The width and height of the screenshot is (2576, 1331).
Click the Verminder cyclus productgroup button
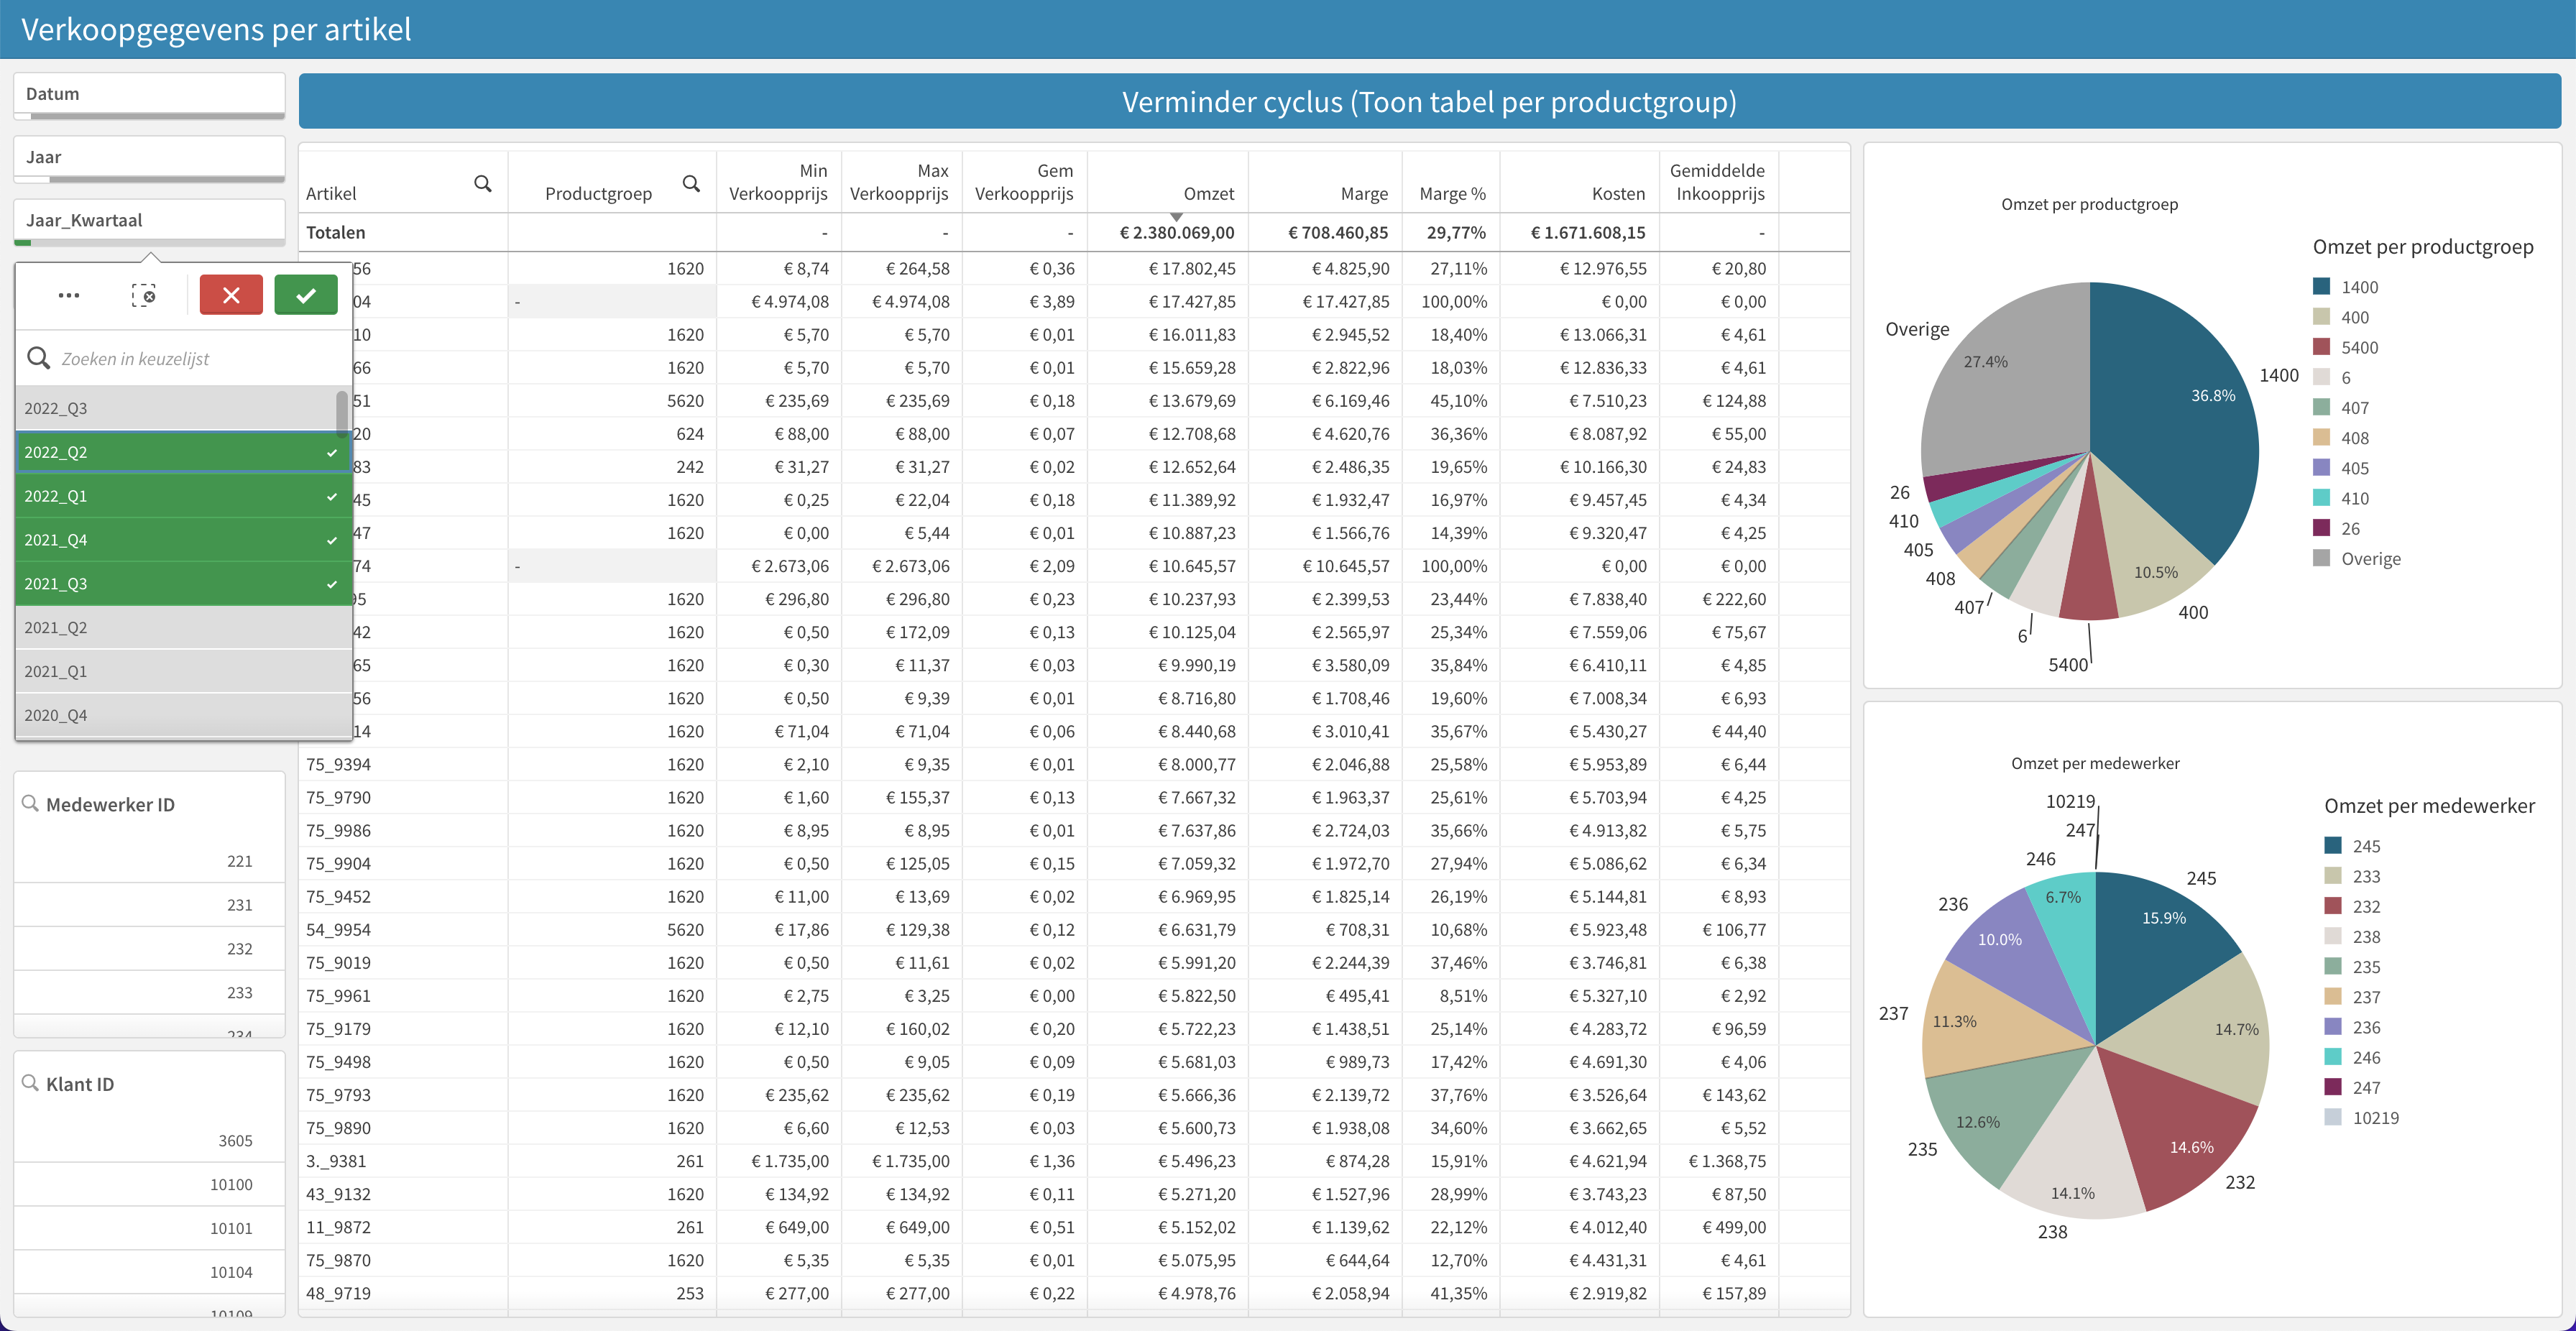tap(1429, 102)
